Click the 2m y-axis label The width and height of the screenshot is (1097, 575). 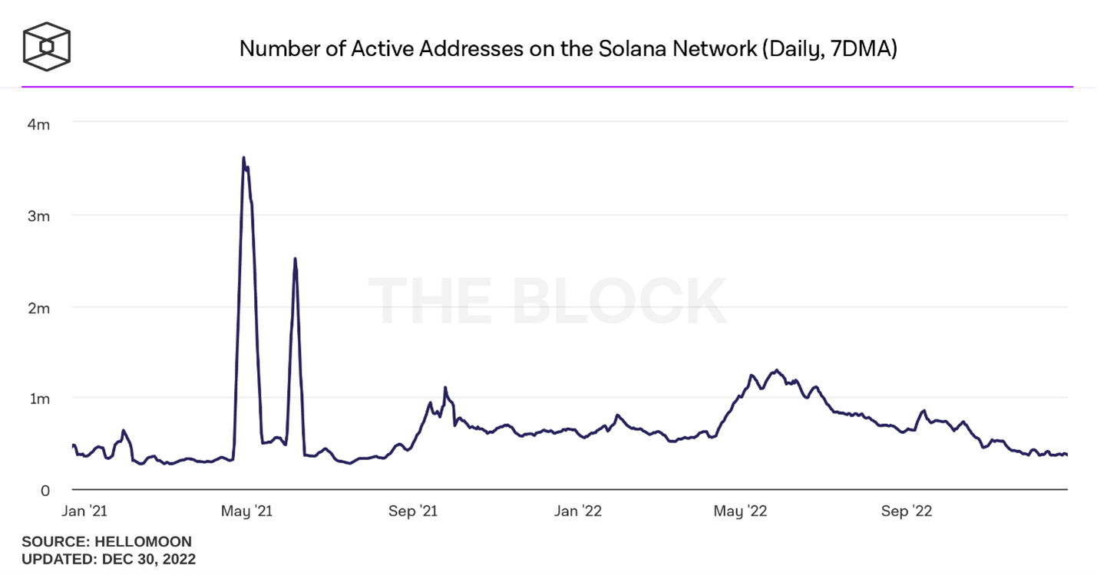tap(39, 308)
